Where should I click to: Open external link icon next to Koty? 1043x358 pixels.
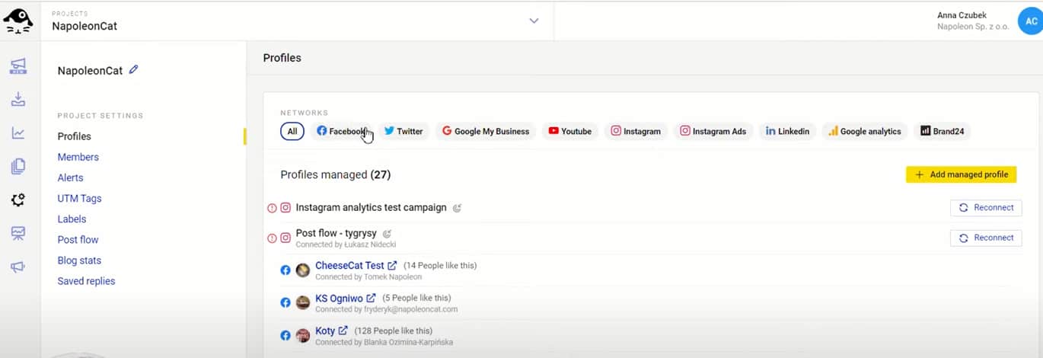343,331
